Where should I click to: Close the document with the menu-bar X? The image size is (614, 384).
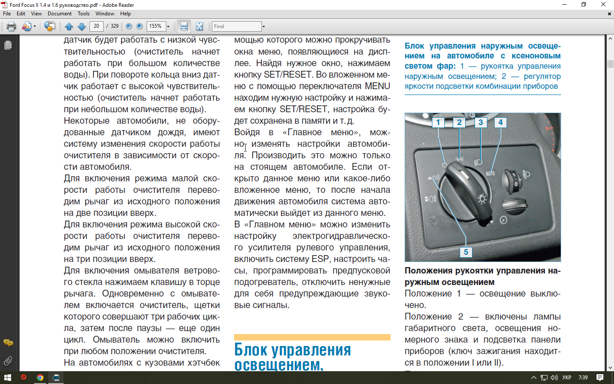pos(609,14)
